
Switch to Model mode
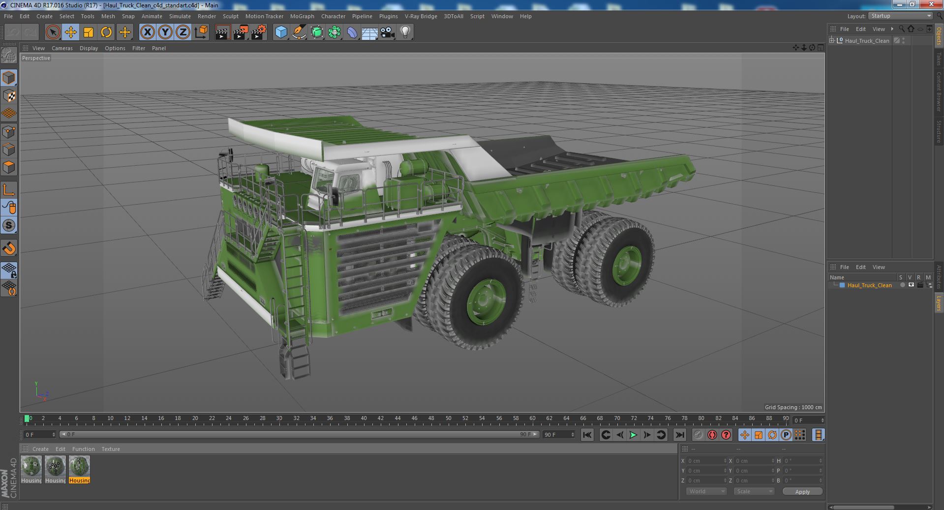tap(9, 78)
